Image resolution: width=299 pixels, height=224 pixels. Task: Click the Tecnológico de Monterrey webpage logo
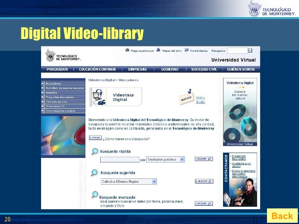(x=63, y=55)
